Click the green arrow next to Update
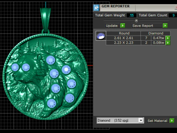Screen dimensions: 177x133 click(x=123, y=25)
